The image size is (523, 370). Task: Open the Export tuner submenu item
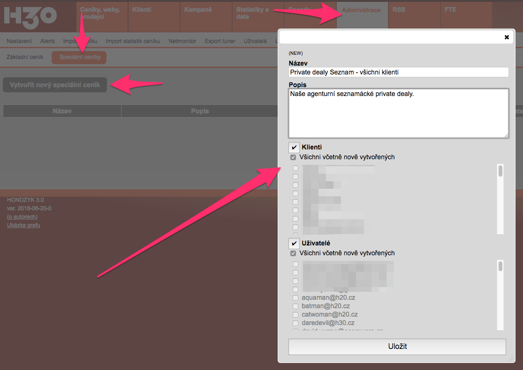click(220, 41)
